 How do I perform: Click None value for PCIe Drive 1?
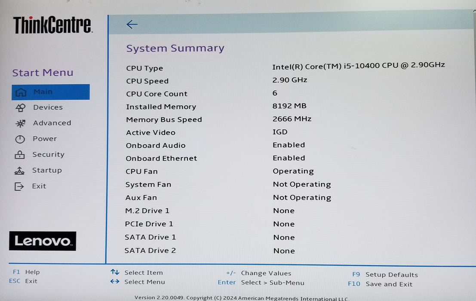pyautogui.click(x=284, y=224)
